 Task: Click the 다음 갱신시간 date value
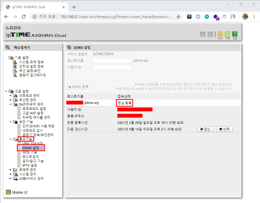tap(150, 129)
